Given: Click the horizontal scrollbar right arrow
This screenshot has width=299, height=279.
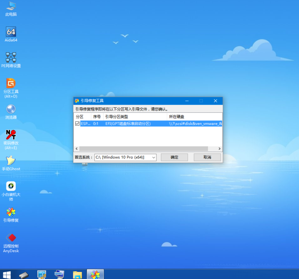Looking at the screenshot, I should (x=220, y=148).
